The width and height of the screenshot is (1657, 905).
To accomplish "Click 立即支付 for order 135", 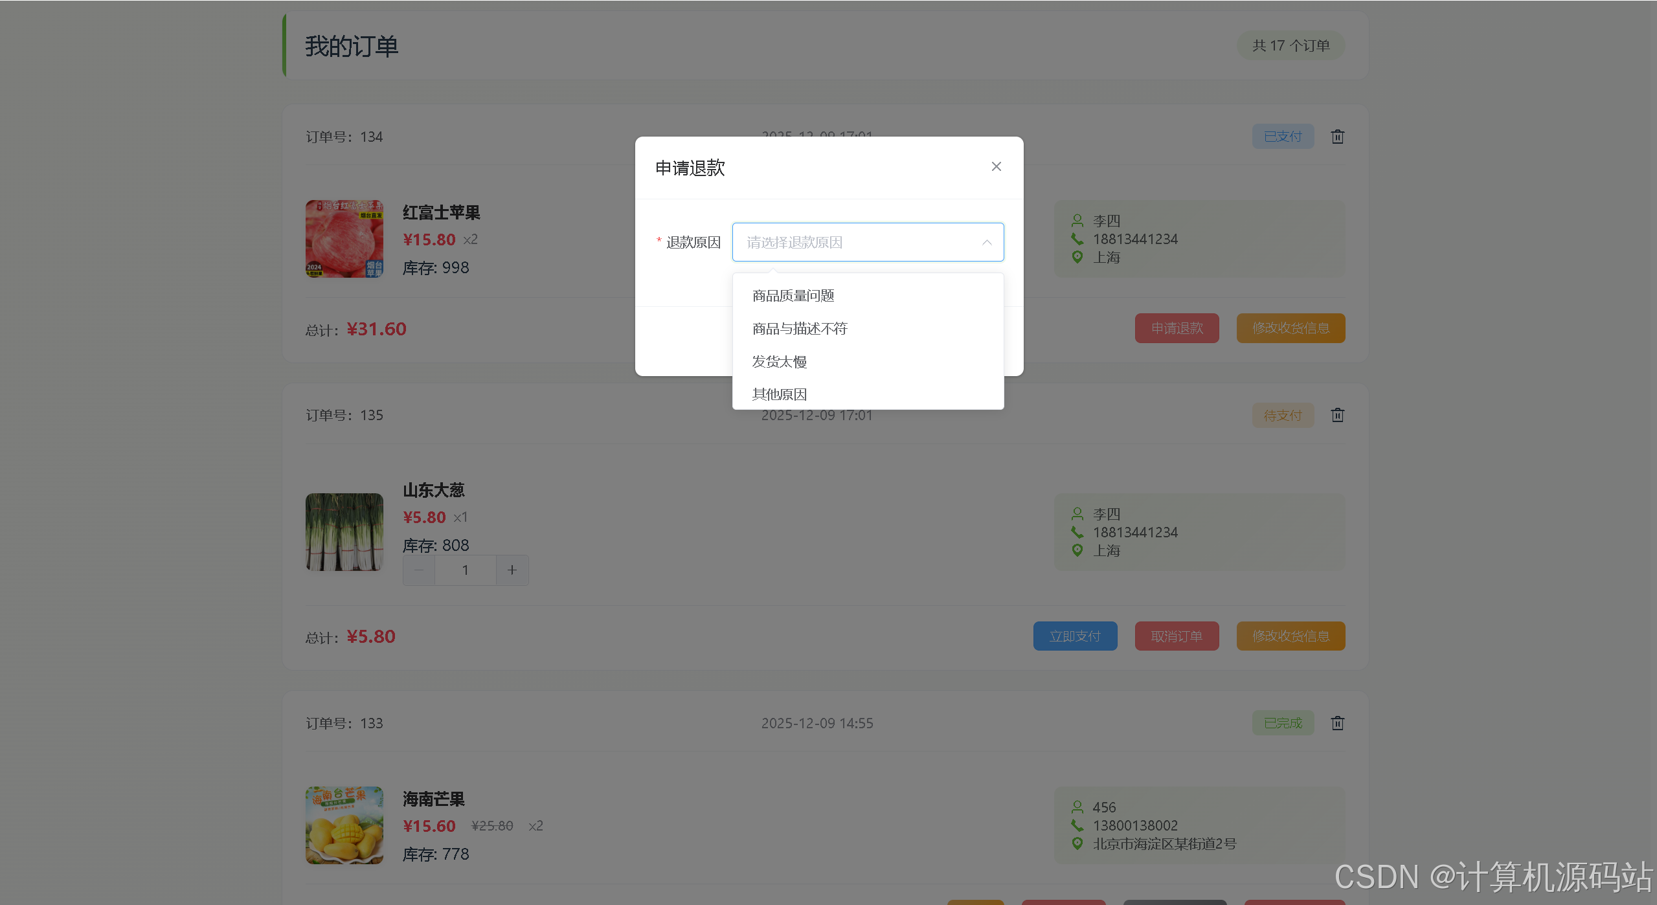I will [1075, 636].
